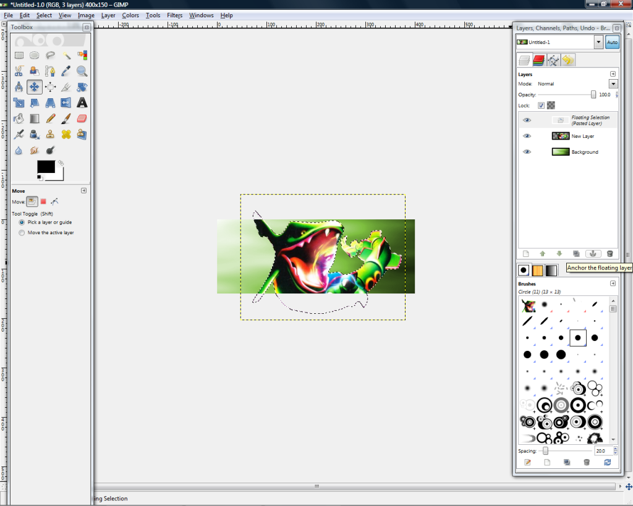633x506 pixels.
Task: Open the Select menu
Action: (44, 15)
